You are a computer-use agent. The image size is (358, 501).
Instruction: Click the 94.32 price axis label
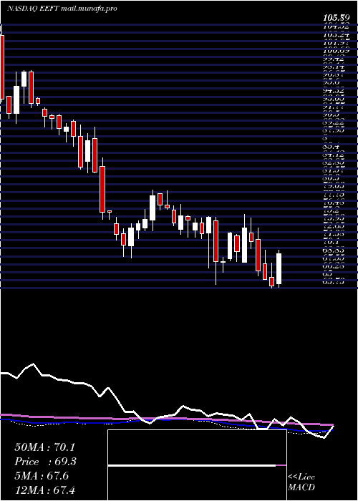coord(334,90)
